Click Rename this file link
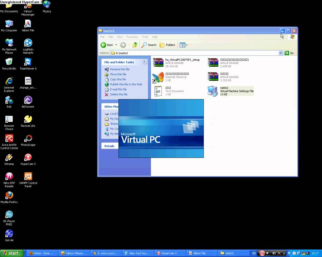 click(x=120, y=69)
